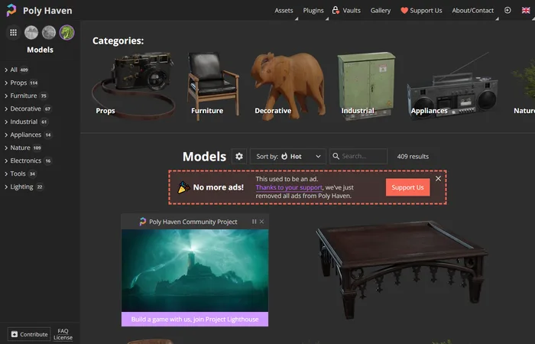The image size is (535, 344).
Task: Open the Sort by Hot dropdown
Action: point(287,156)
